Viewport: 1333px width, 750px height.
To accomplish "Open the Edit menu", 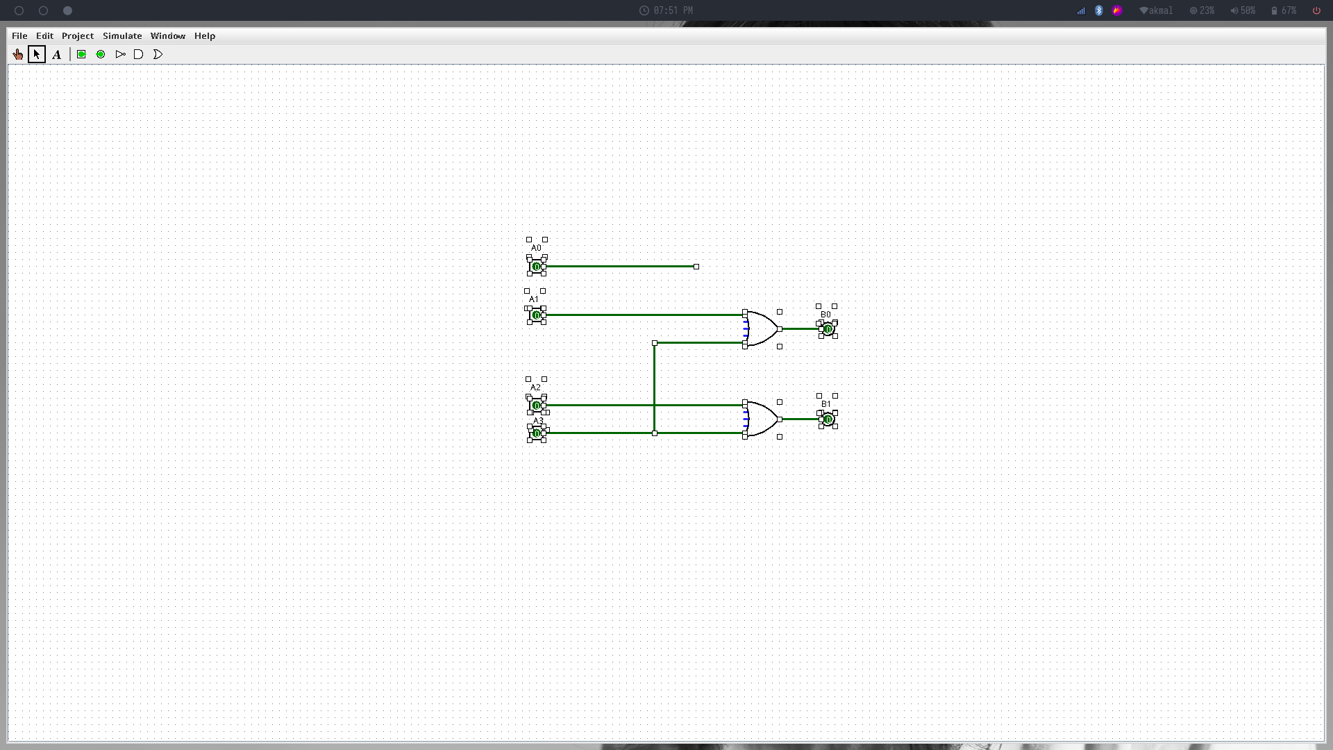I will click(44, 35).
